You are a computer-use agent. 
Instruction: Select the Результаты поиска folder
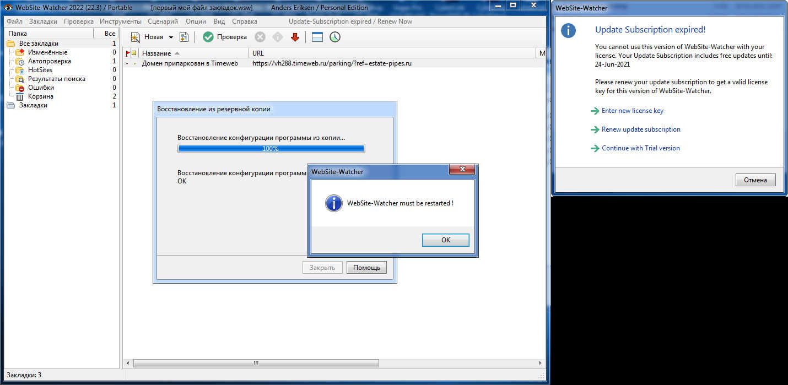[57, 79]
